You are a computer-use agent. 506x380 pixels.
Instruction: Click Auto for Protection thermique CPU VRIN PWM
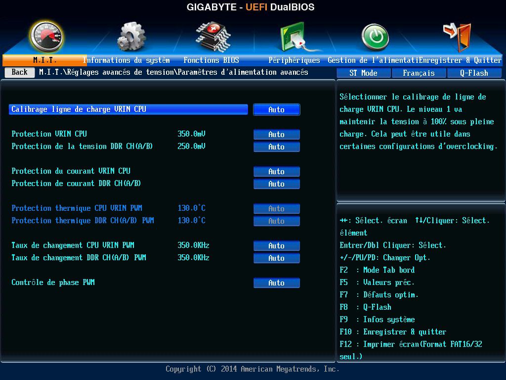(x=277, y=208)
